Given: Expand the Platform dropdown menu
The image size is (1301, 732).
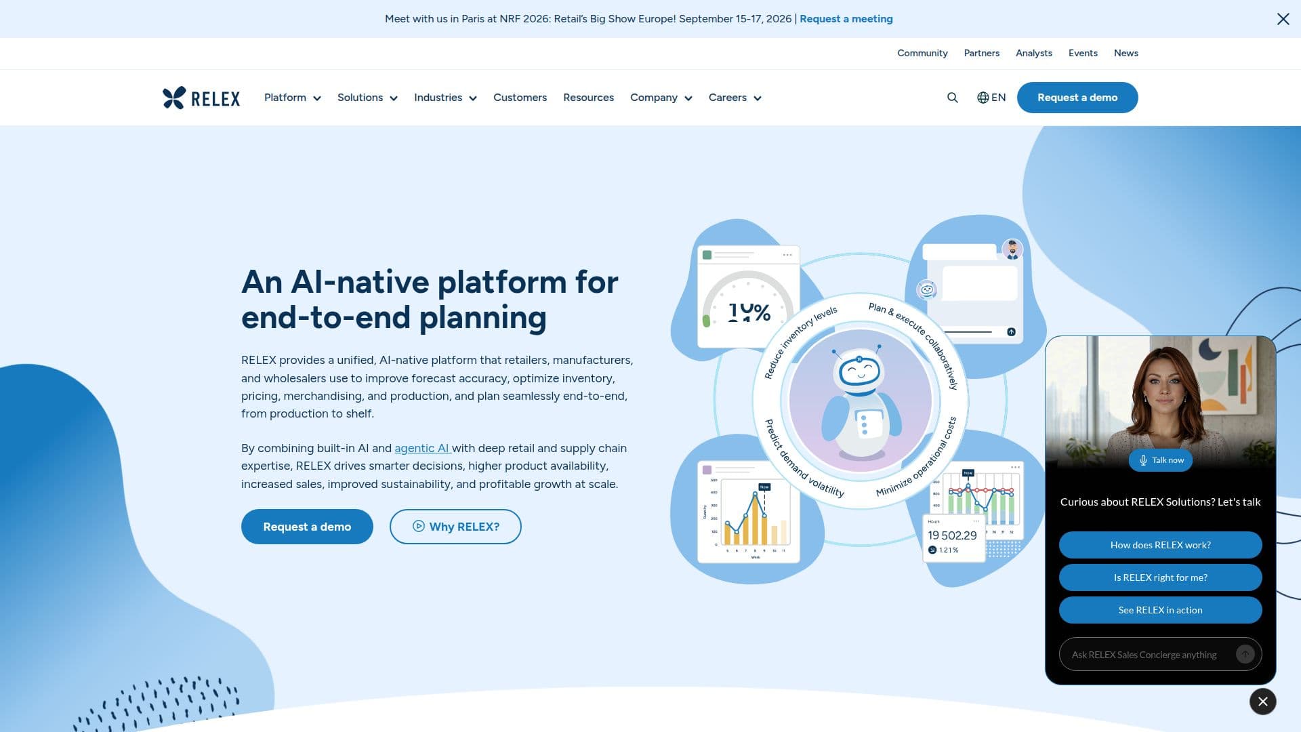Looking at the screenshot, I should tap(292, 98).
